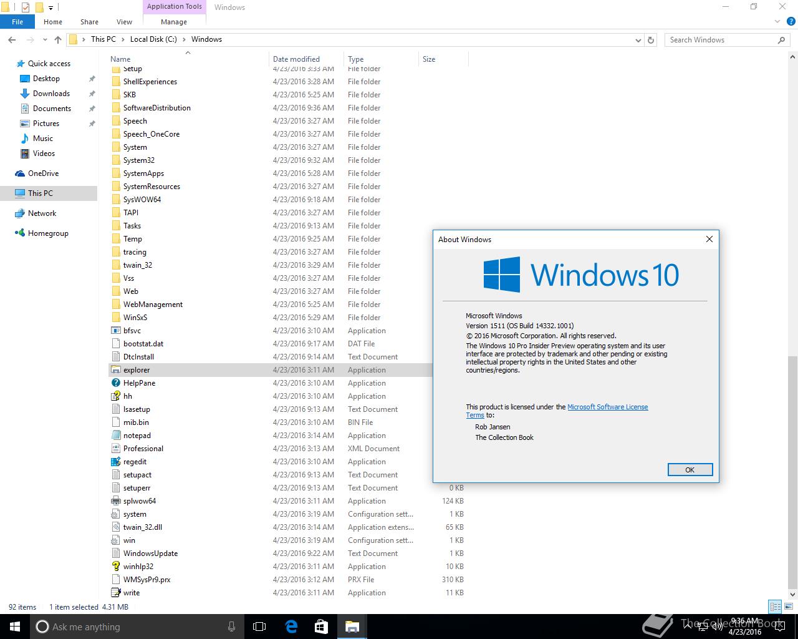This screenshot has height=639, width=798.
Task: Open the File menu
Action: [17, 22]
